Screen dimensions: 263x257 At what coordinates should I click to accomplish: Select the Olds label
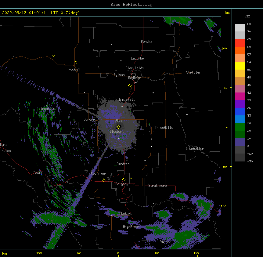(x=118, y=120)
